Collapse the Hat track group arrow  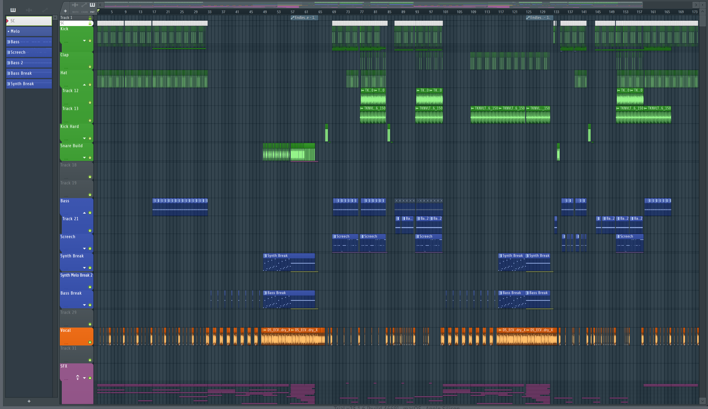pos(84,85)
